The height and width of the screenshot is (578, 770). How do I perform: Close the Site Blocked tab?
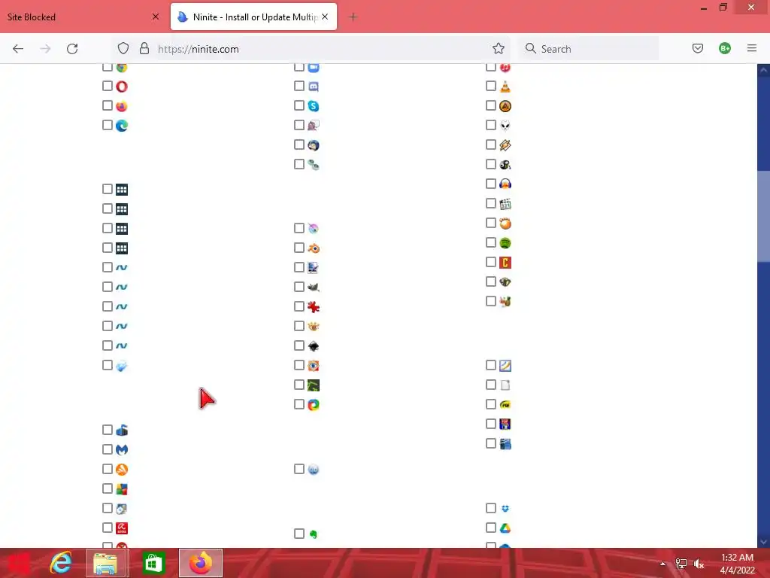tap(156, 17)
